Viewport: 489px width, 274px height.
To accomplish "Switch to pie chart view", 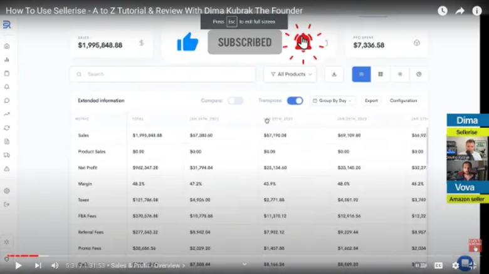I will [x=419, y=74].
